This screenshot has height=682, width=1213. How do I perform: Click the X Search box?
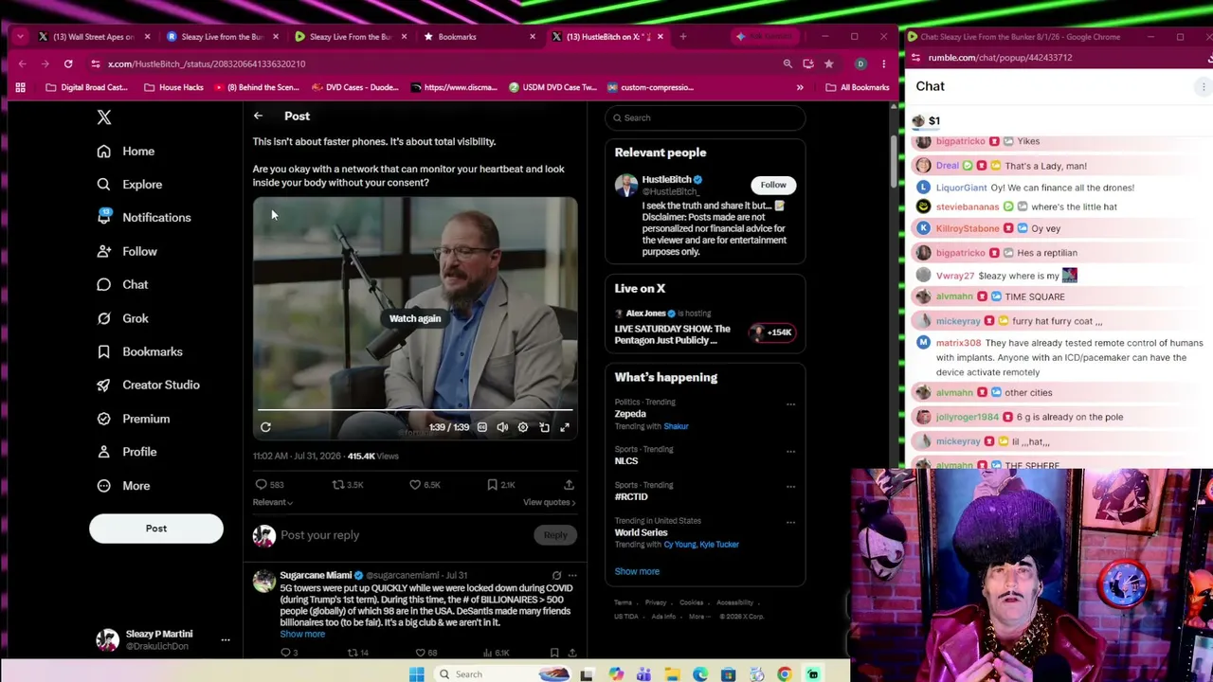705,117
